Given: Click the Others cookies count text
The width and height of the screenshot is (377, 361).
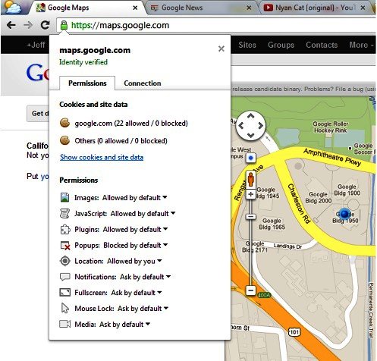Looking at the screenshot, I should tap(121, 140).
